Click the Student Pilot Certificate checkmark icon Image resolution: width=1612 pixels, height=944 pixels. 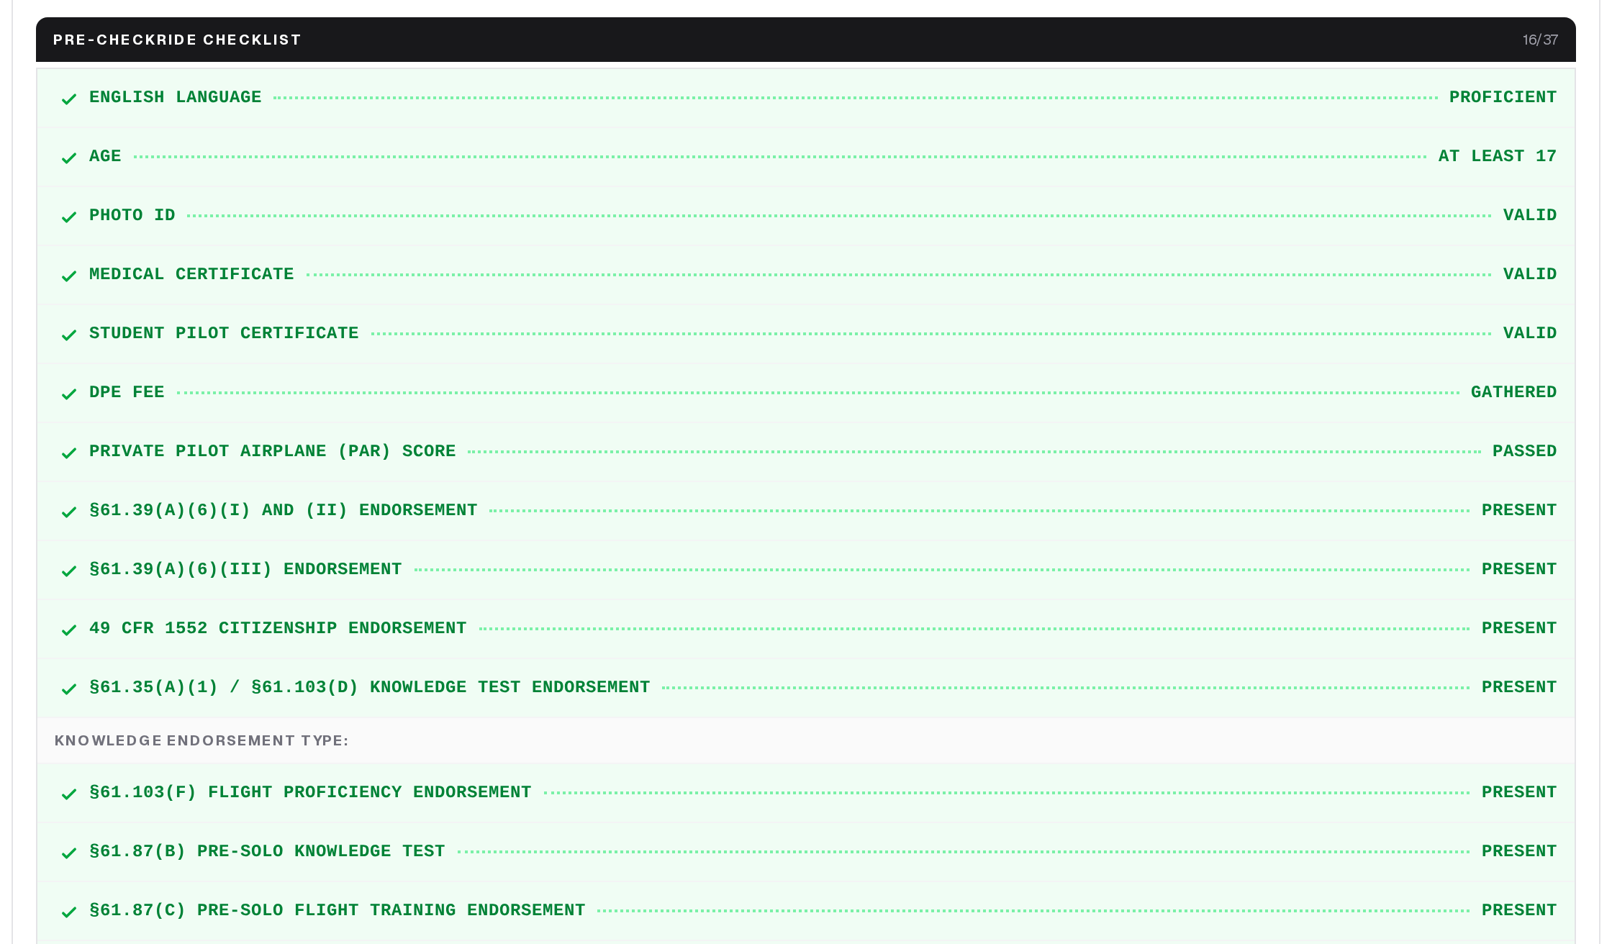click(x=69, y=335)
